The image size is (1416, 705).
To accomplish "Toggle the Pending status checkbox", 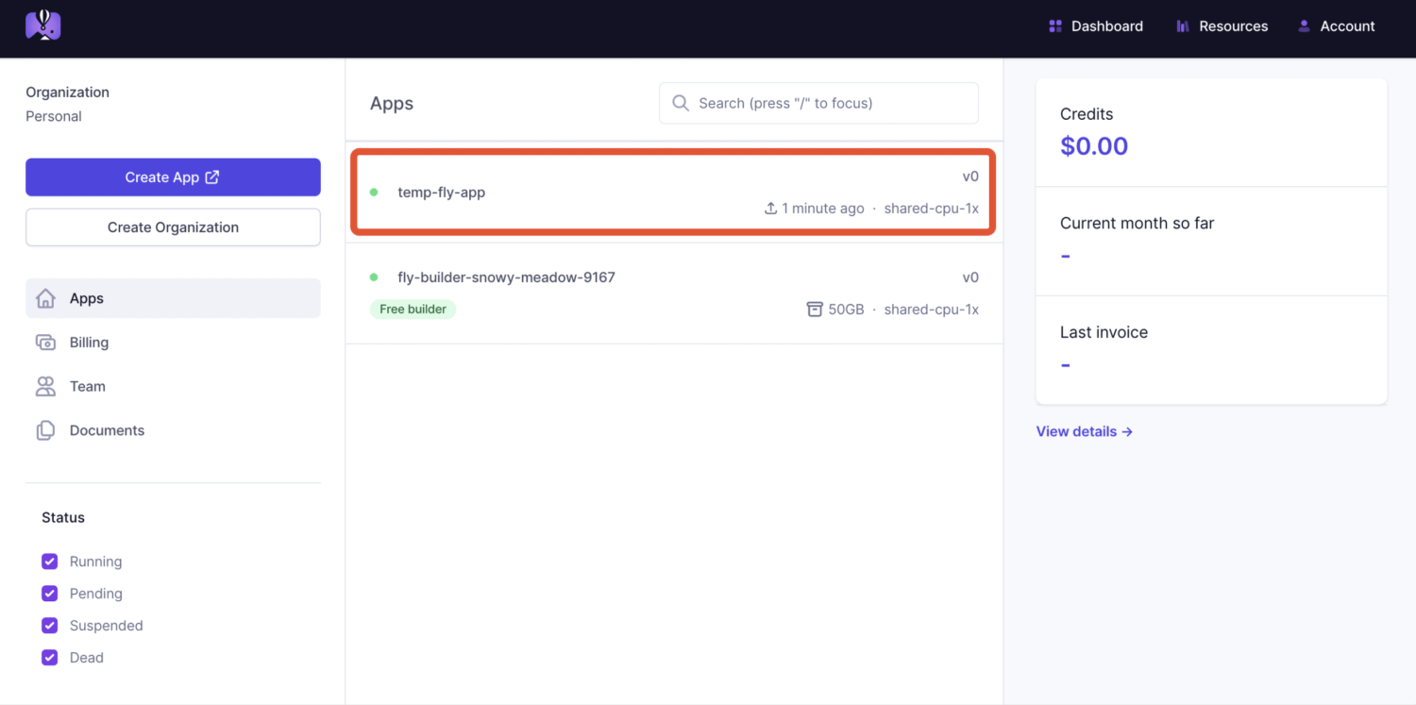I will [50, 594].
